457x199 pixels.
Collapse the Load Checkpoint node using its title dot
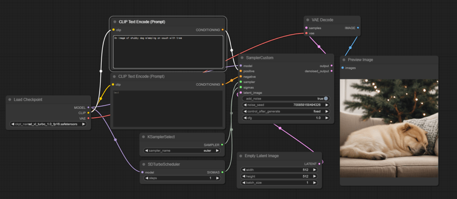click(10, 99)
